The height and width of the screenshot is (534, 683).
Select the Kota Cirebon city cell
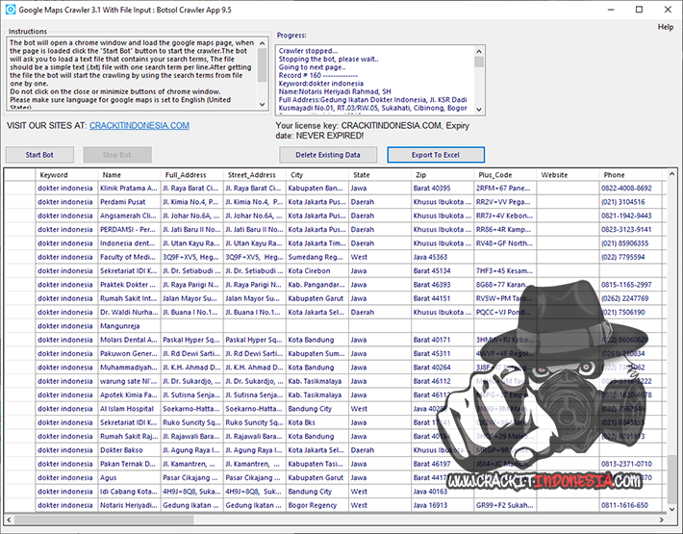pyautogui.click(x=316, y=270)
